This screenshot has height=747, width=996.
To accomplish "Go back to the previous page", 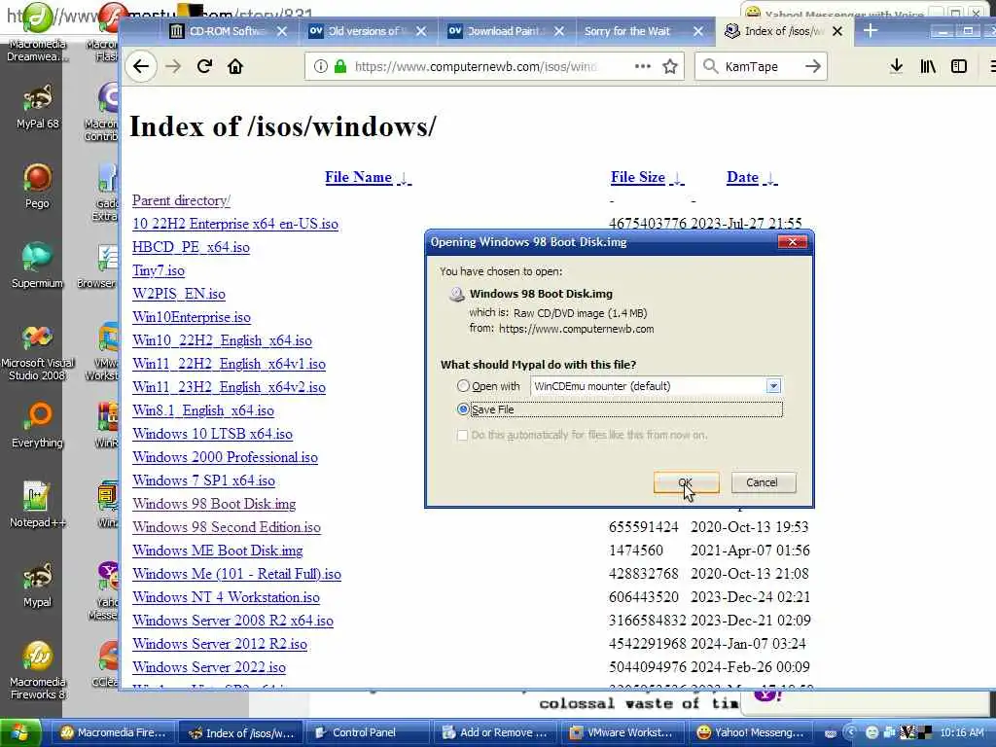I will click(141, 67).
